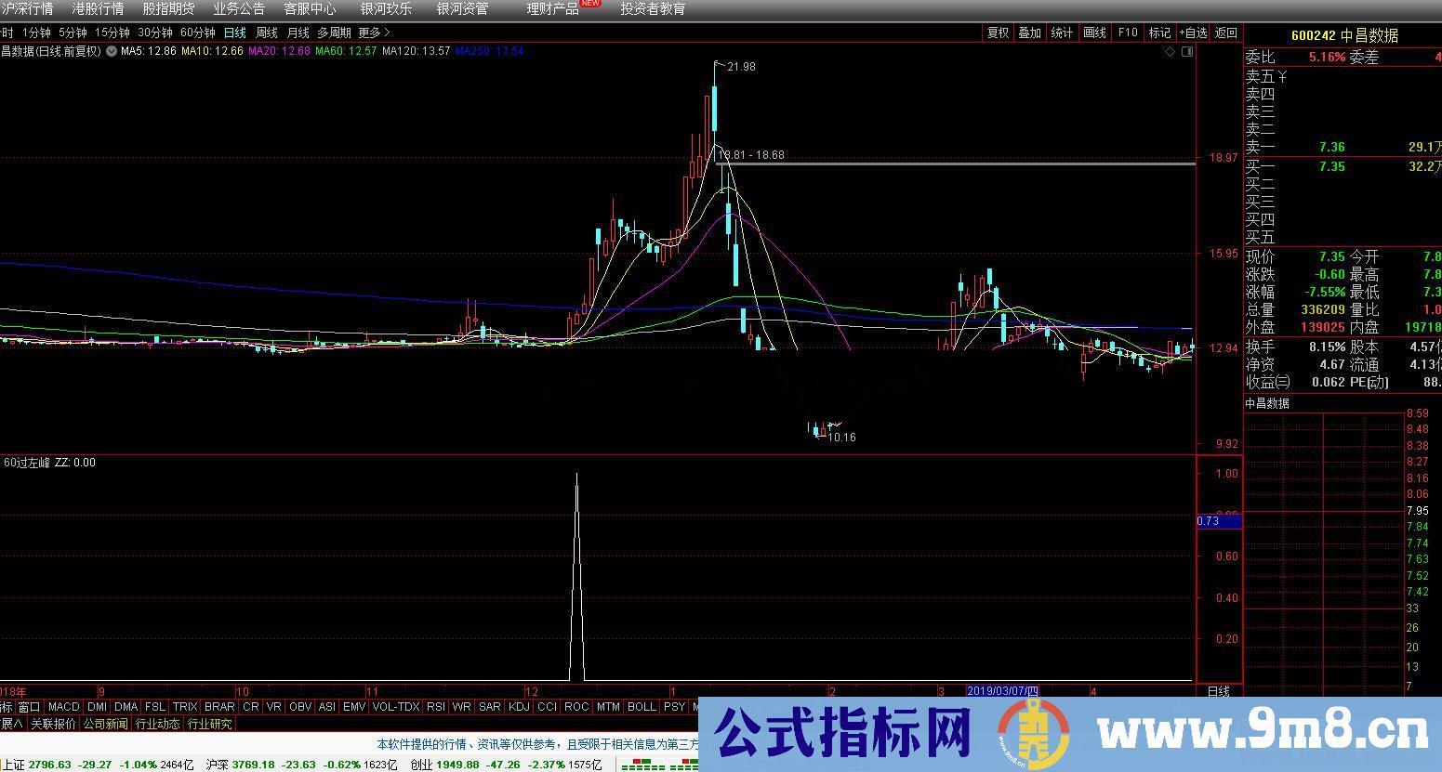This screenshot has height=772, width=1442.
Task: Switch the chart to the 1分钟 period
Action: tap(35, 33)
